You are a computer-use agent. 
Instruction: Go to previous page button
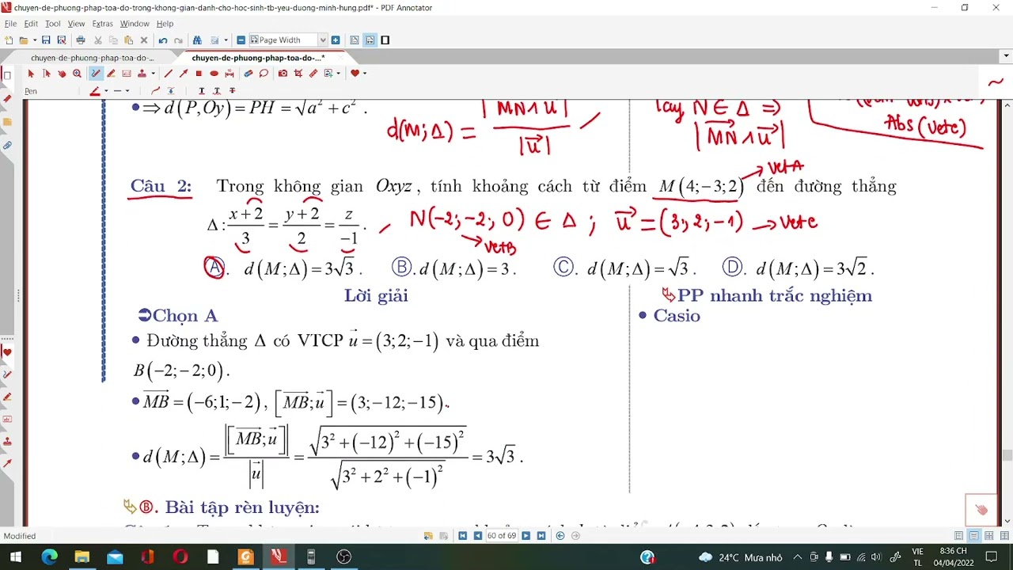[x=478, y=536]
